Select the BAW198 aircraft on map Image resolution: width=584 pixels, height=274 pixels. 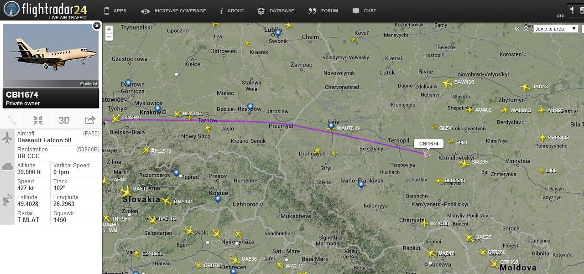pos(447,83)
